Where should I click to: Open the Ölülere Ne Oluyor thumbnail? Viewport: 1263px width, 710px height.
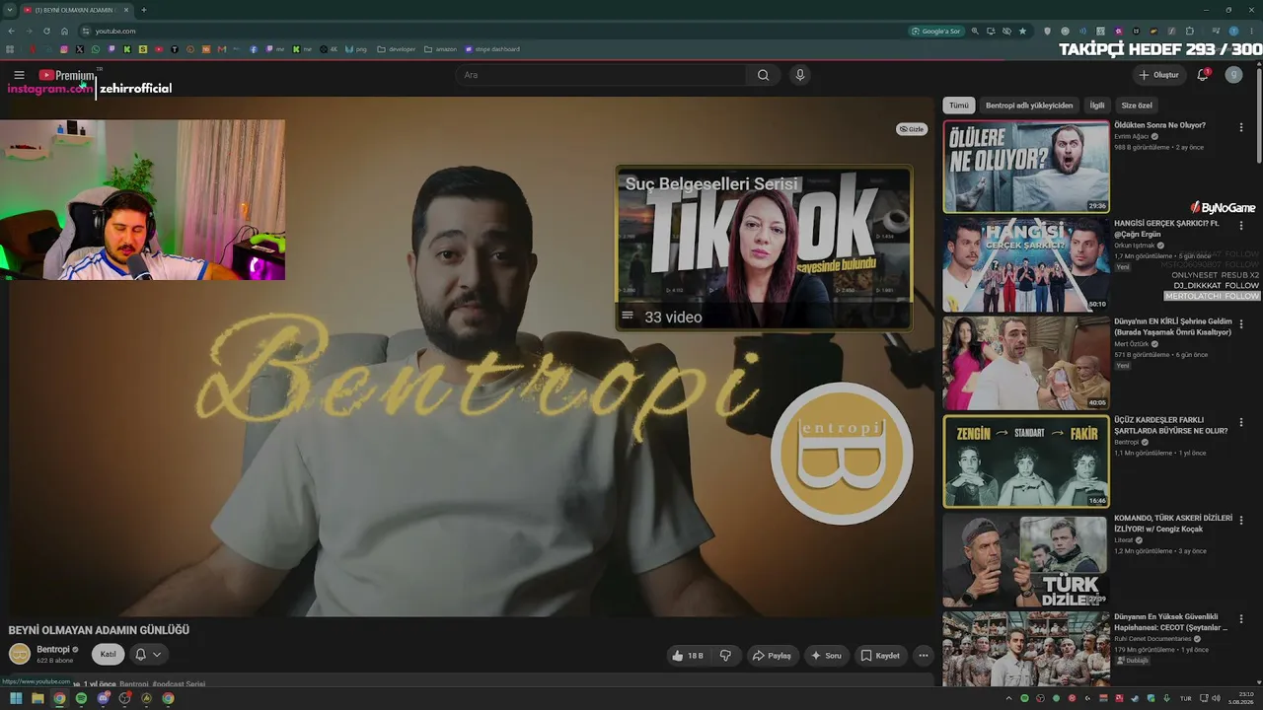pos(1026,167)
